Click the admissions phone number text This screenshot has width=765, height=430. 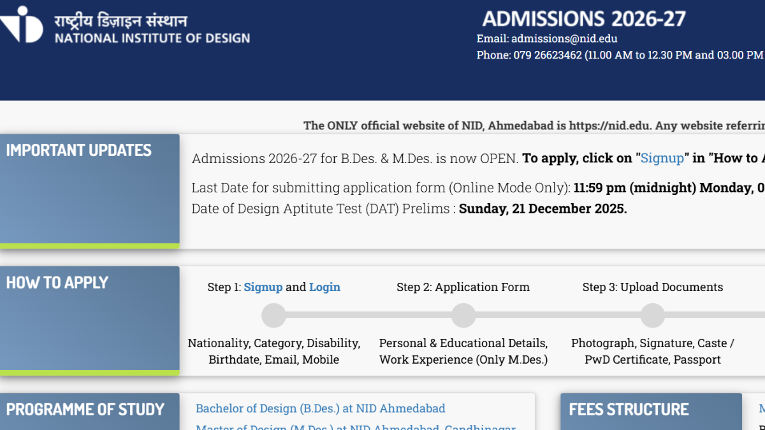click(548, 55)
